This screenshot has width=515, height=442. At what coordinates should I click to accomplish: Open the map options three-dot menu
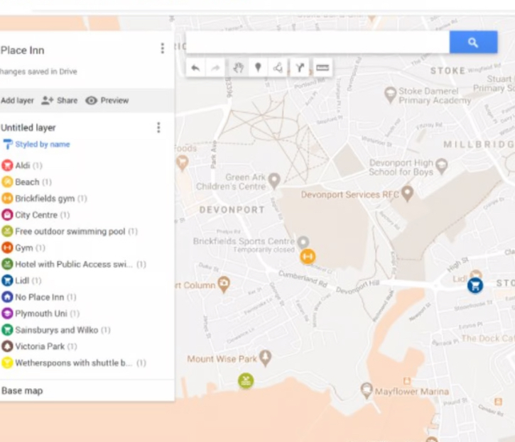pyautogui.click(x=162, y=48)
